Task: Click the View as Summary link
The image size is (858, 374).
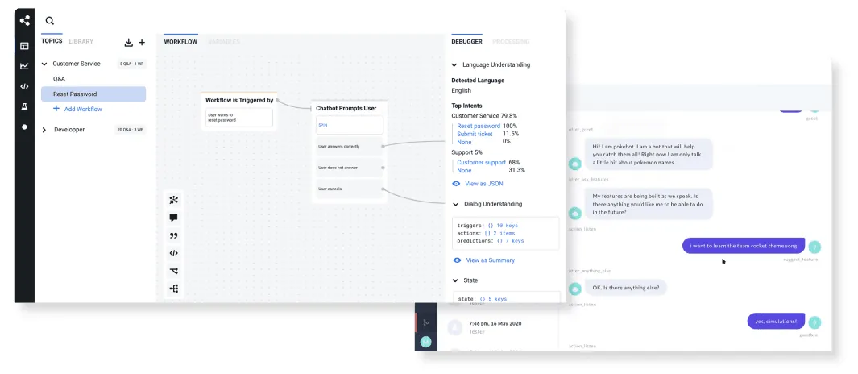Action: 491,260
